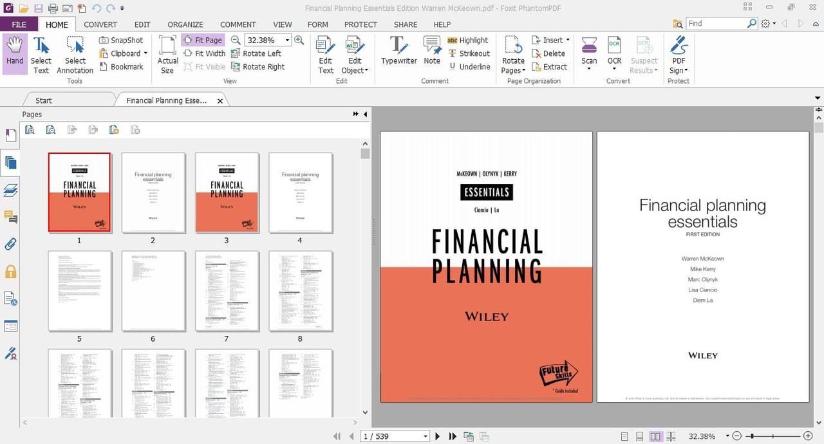Open the zoom percentage dropdown in ribbon
This screenshot has width=824, height=444.
(x=287, y=40)
